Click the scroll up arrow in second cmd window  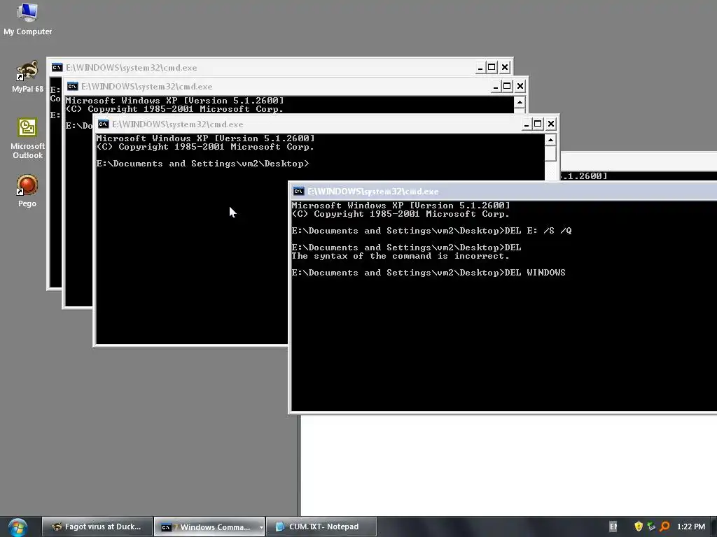[x=520, y=102]
